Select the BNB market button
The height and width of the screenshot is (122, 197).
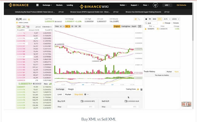coord(154,19)
